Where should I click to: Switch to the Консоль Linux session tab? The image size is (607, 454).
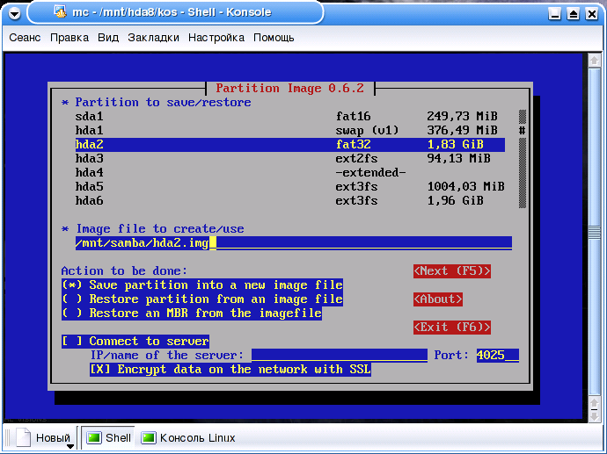point(188,438)
